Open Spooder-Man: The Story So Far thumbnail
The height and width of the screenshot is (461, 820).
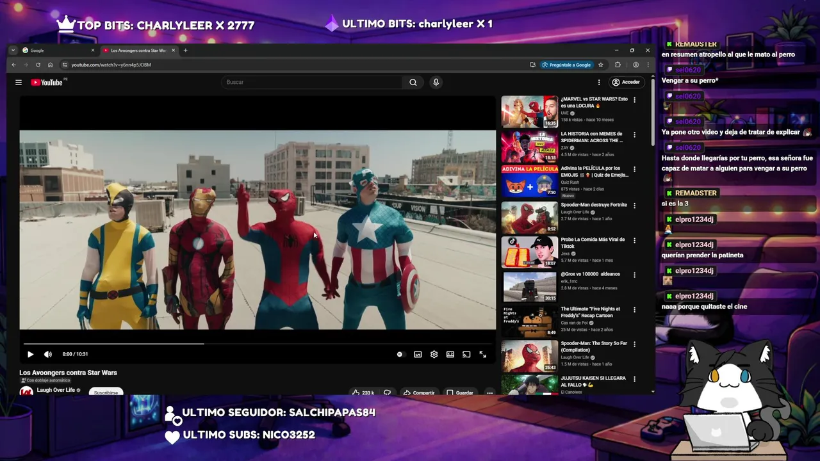point(530,356)
